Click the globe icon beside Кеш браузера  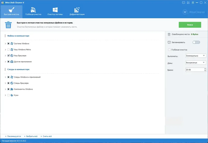(12, 55)
